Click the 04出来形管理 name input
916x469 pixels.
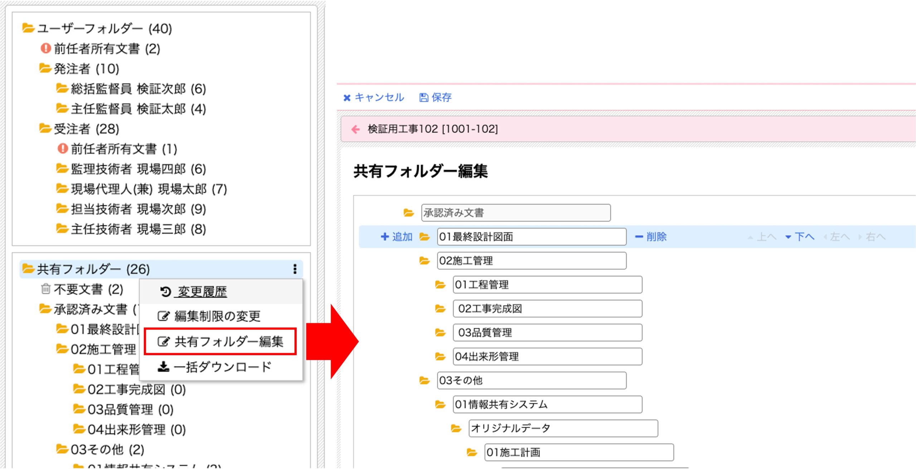[x=547, y=357]
